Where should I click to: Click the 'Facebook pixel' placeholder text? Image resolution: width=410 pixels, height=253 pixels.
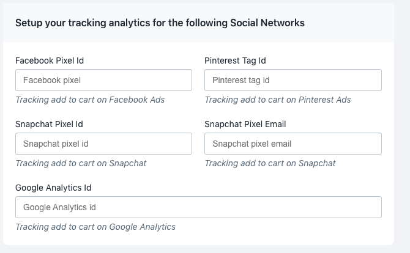(x=52, y=80)
